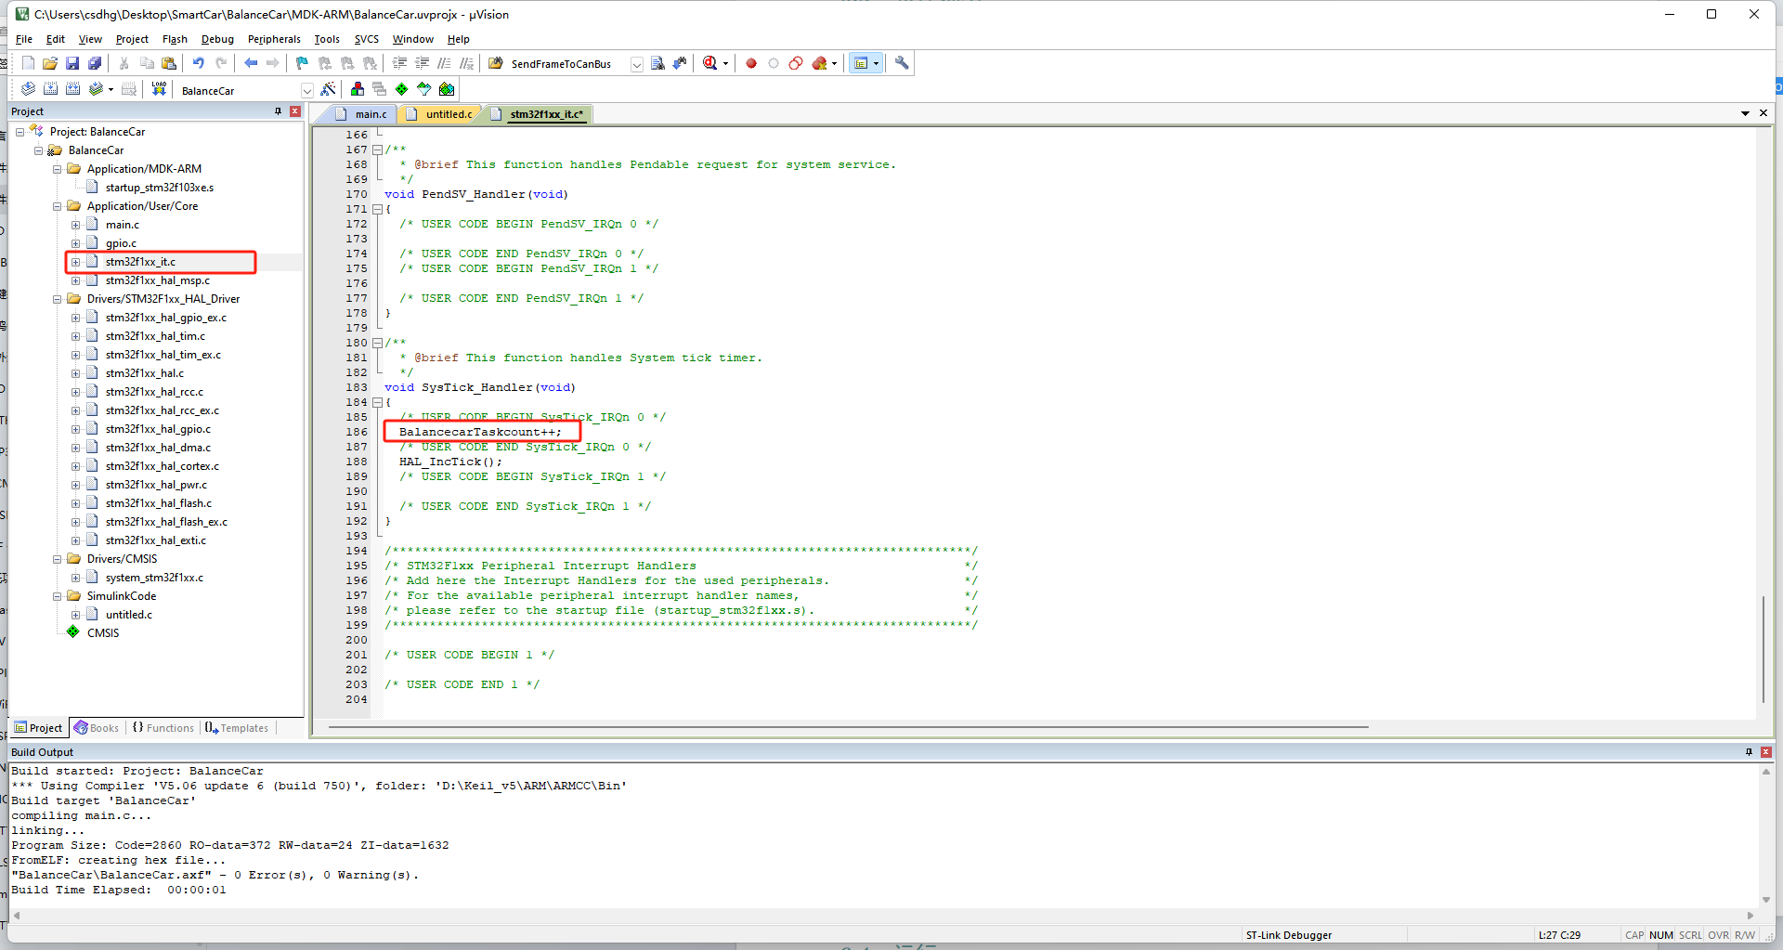Open the Peripherals menu
1783x950 pixels.
tap(274, 39)
